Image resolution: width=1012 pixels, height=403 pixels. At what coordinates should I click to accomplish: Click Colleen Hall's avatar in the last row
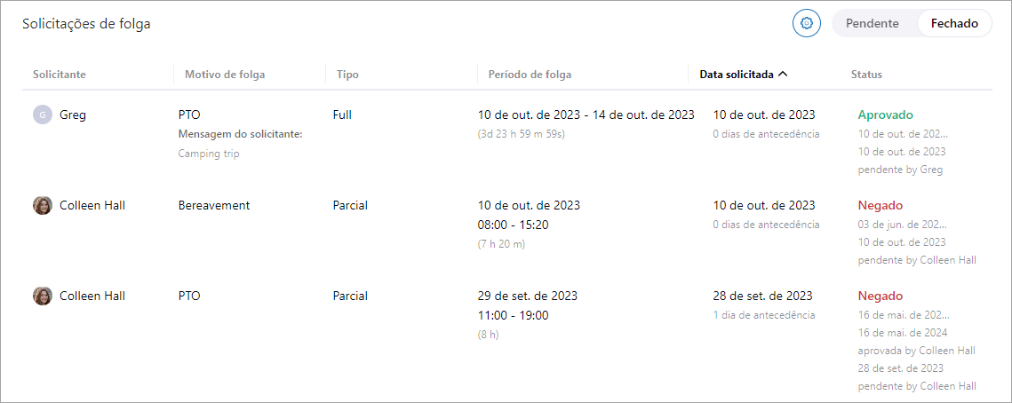(42, 296)
